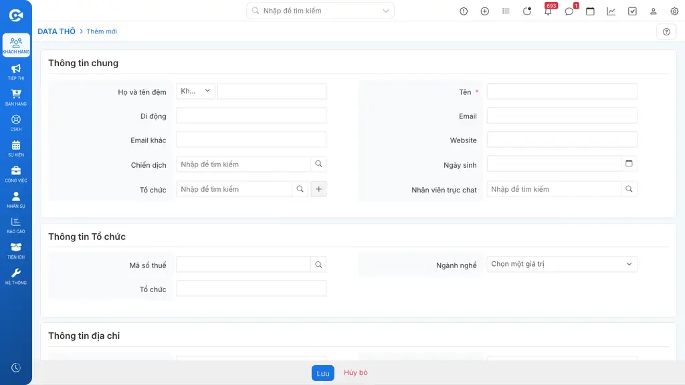Open the Nhân sự person module

pos(16,199)
